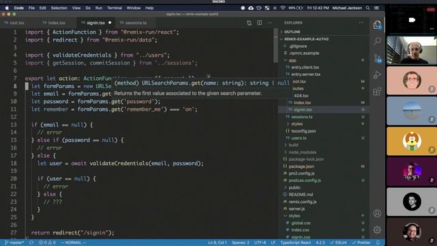The image size is (437, 246).
Task: Open the Search view in activity bar
Action: pyautogui.click(x=377, y=41)
